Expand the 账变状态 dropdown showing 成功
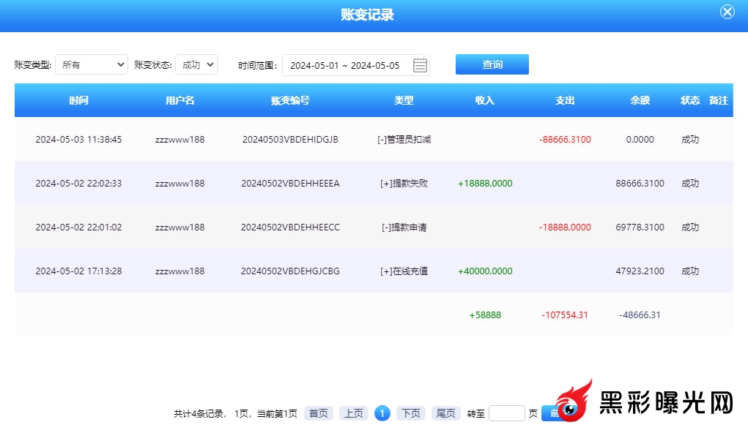The height and width of the screenshot is (433, 748). 196,64
